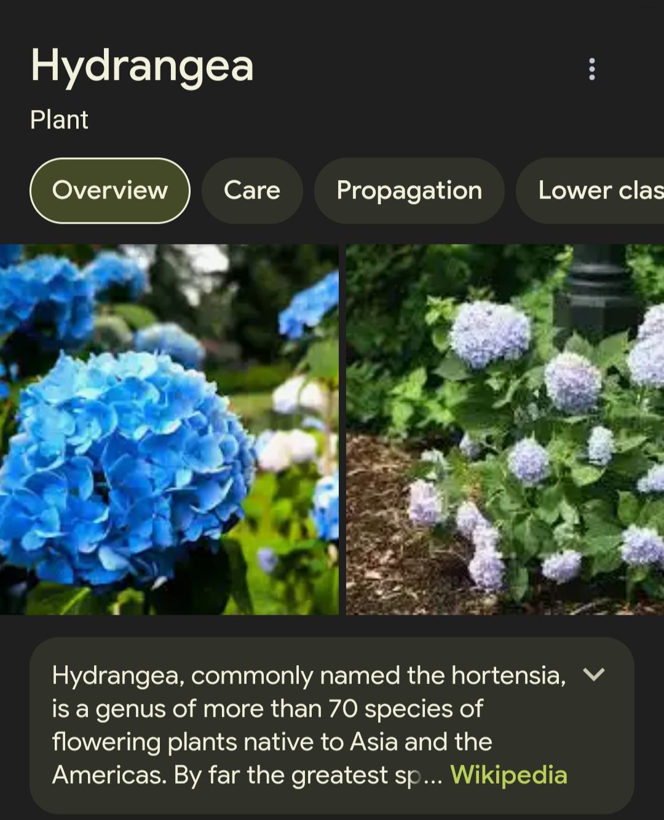Expand the Hydrangea description with the chevron
664x820 pixels.
(x=594, y=674)
